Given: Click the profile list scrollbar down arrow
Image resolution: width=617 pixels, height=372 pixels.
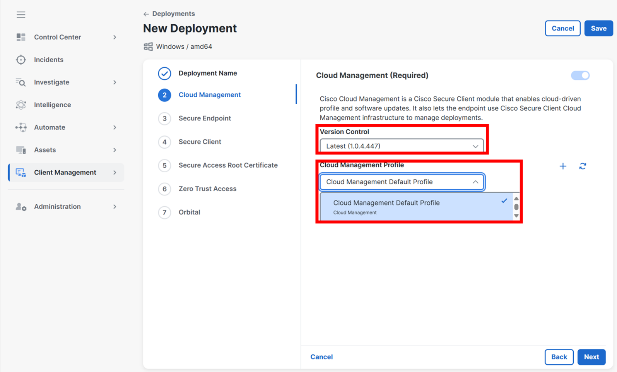Looking at the screenshot, I should tap(516, 216).
